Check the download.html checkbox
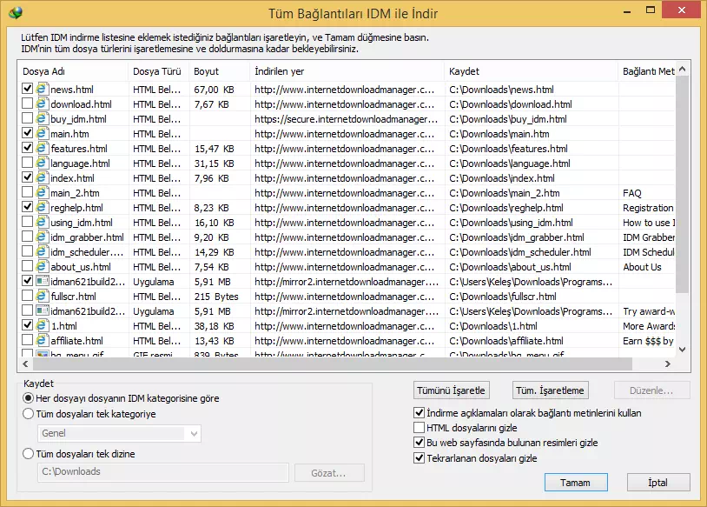 27,103
